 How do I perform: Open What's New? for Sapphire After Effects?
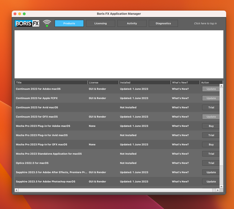click(x=180, y=172)
